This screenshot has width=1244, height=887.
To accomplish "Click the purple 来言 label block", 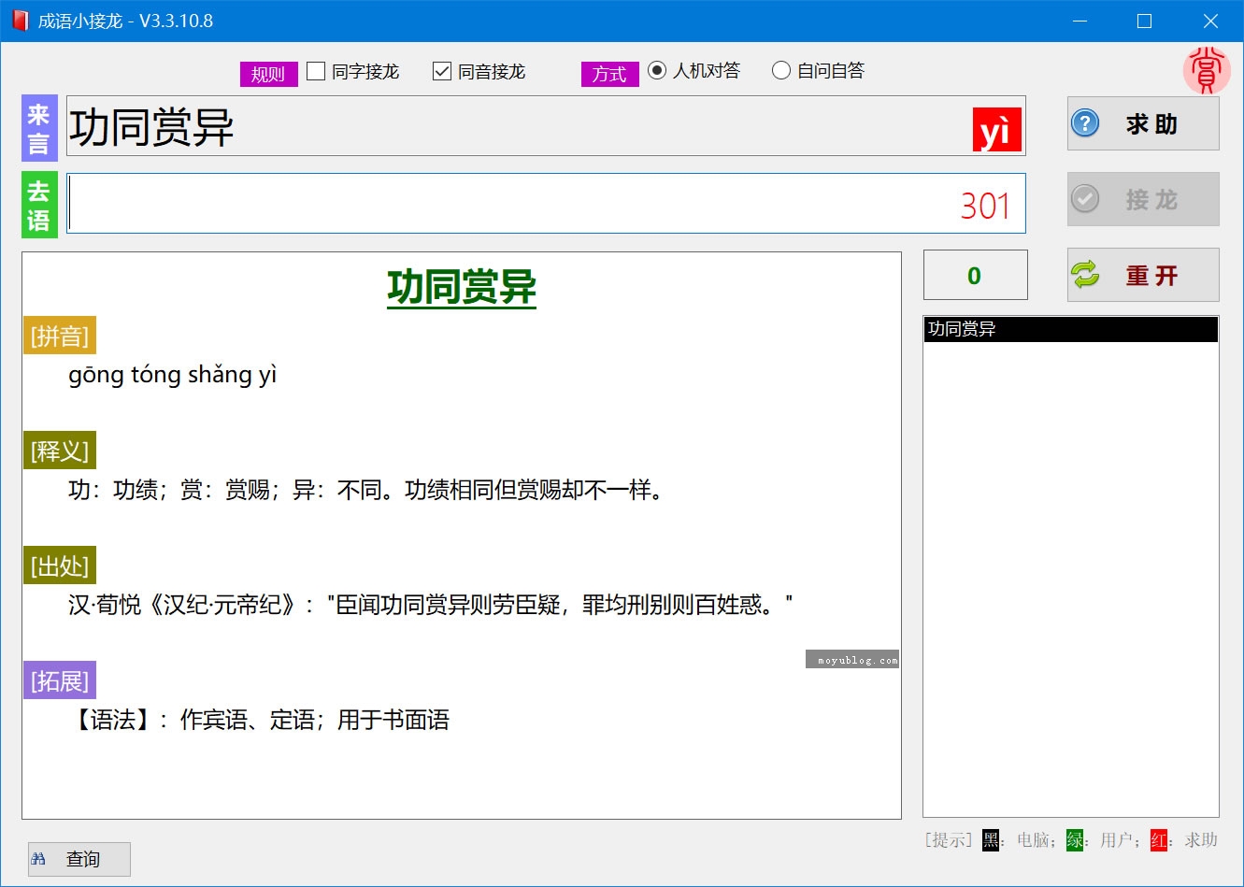I will 39,128.
